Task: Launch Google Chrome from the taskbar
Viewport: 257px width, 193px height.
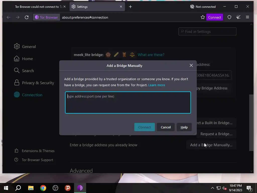Action: click(x=43, y=188)
